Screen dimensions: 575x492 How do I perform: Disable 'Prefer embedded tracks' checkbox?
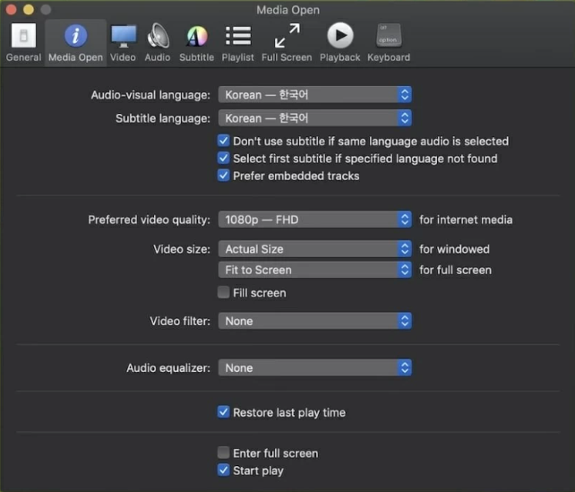[224, 176]
